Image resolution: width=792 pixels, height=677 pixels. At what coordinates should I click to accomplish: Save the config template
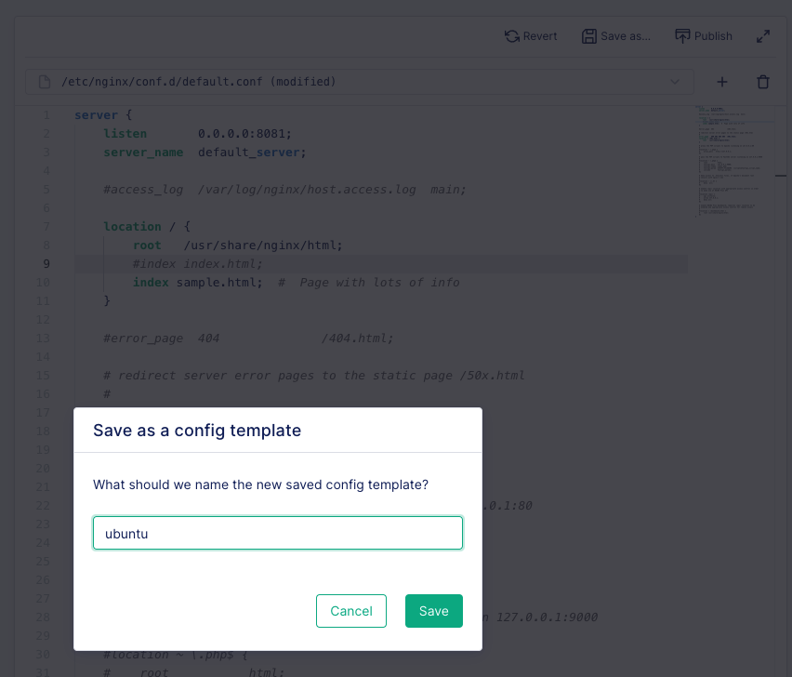(434, 611)
